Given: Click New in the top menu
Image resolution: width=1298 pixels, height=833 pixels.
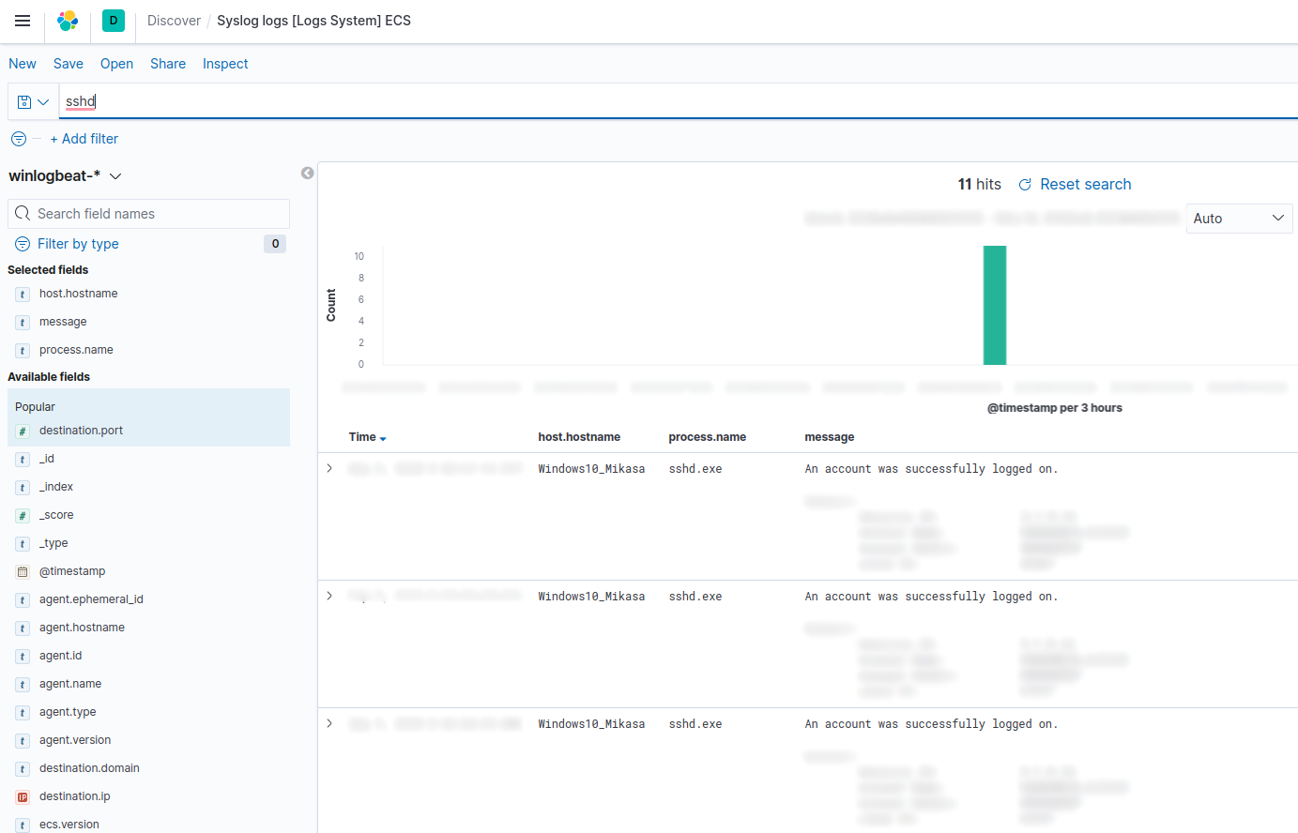Looking at the screenshot, I should (23, 64).
